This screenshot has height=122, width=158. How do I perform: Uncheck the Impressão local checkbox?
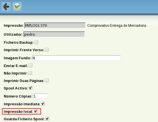36,111
